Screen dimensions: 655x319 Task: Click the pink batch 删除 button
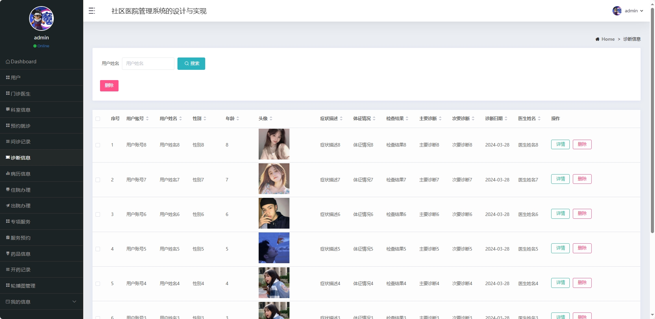pos(109,86)
